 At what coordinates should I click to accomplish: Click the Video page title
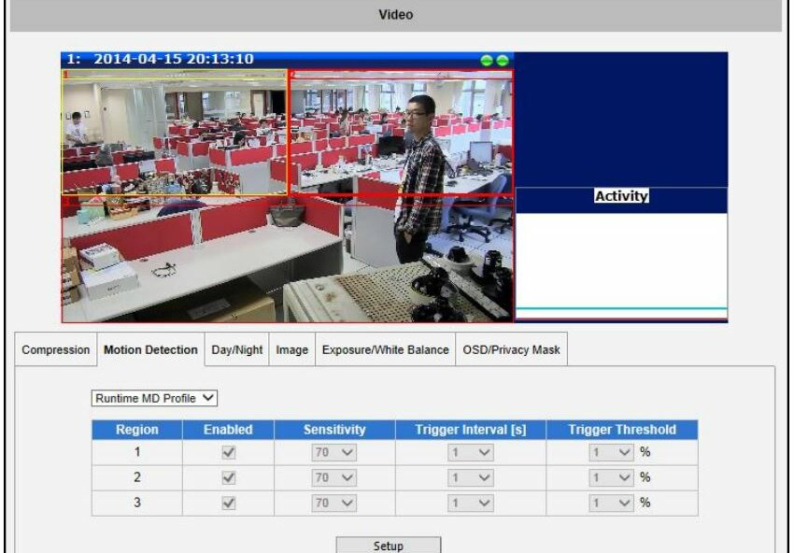click(395, 14)
